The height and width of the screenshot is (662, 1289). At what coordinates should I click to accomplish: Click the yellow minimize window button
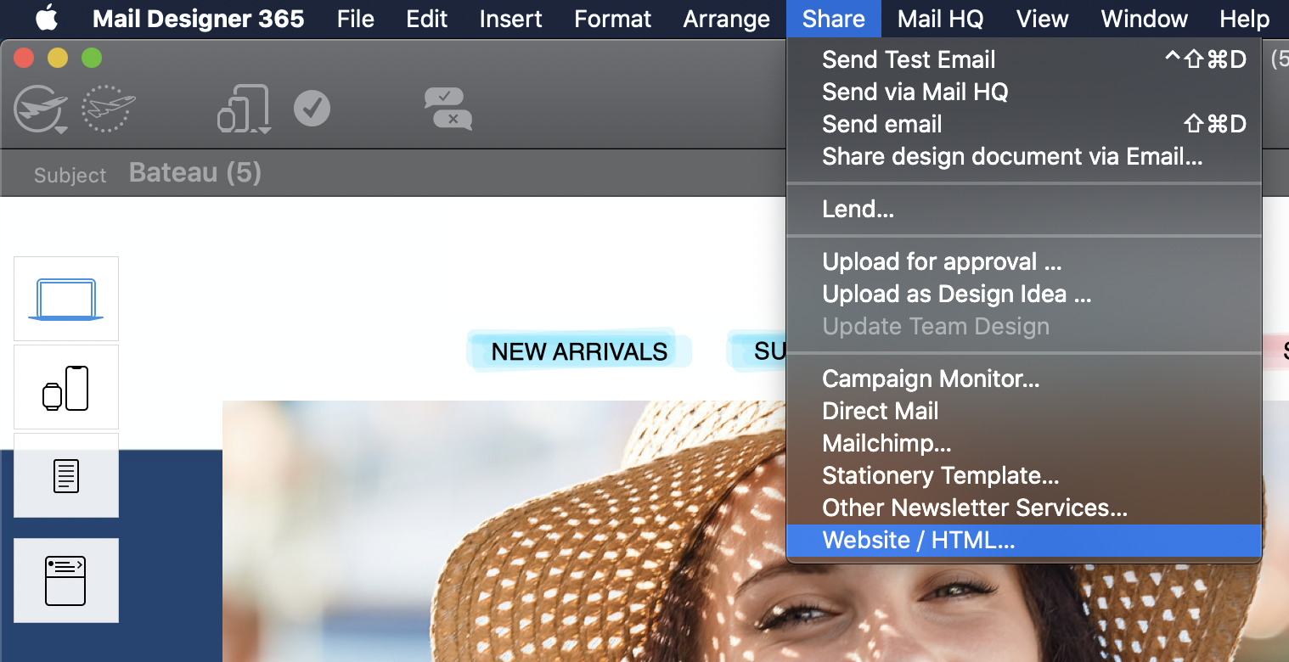(x=57, y=59)
